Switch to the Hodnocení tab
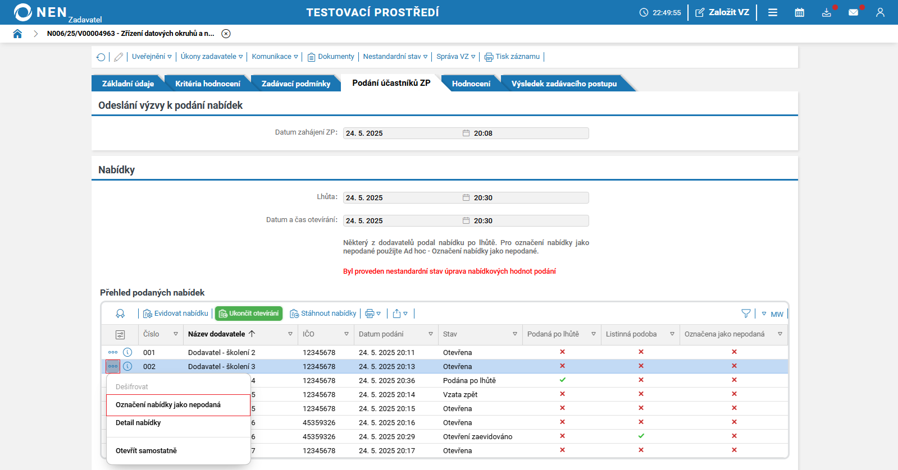 coord(471,84)
